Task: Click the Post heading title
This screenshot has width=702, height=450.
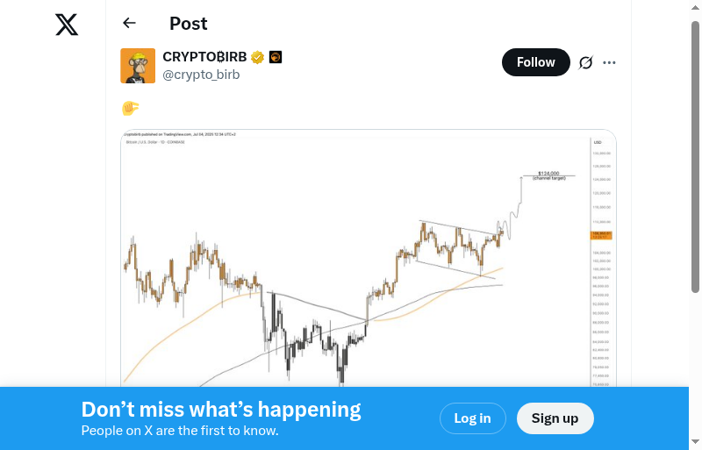Action: point(189,24)
